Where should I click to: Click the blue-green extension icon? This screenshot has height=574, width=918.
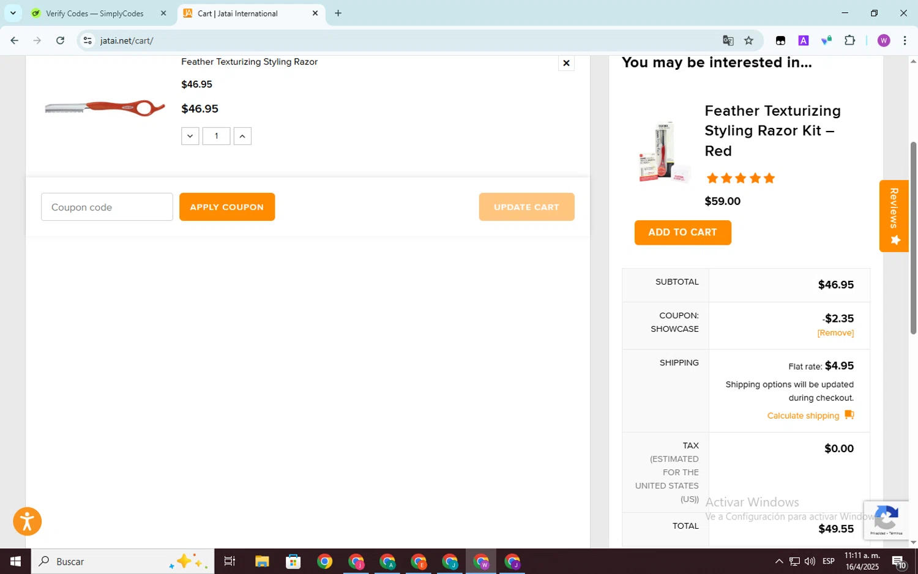tap(827, 40)
